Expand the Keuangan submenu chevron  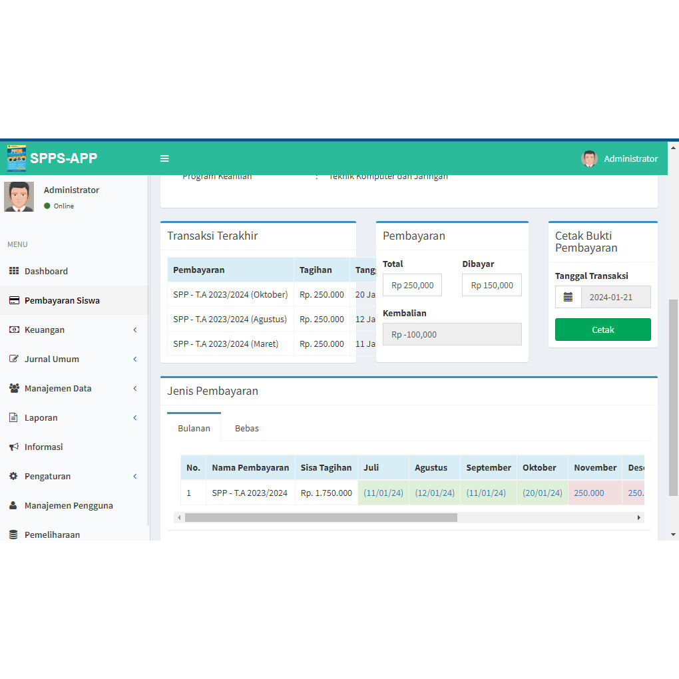(135, 330)
